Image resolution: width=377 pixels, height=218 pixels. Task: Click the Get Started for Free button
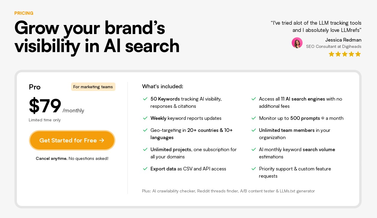(x=72, y=140)
